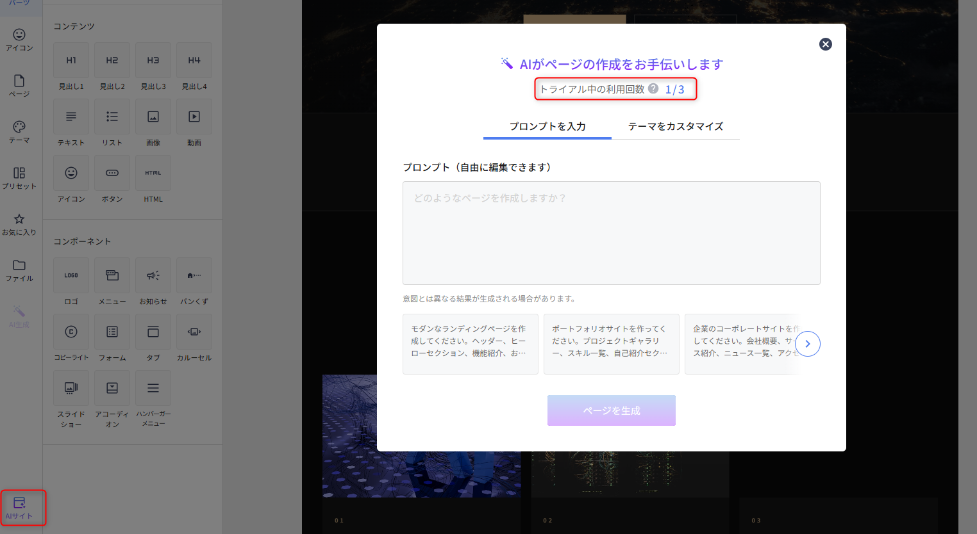
Task: Open the ファイル folder panel
Action: tap(19, 270)
